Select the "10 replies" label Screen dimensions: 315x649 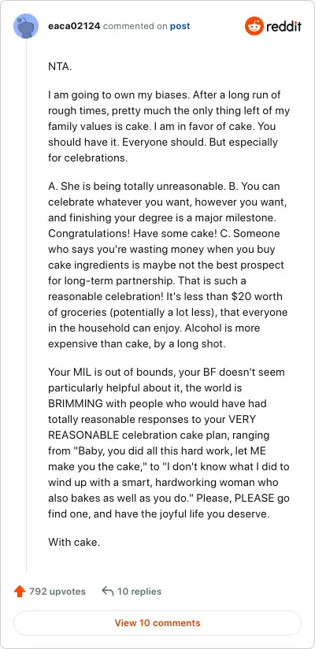click(139, 591)
